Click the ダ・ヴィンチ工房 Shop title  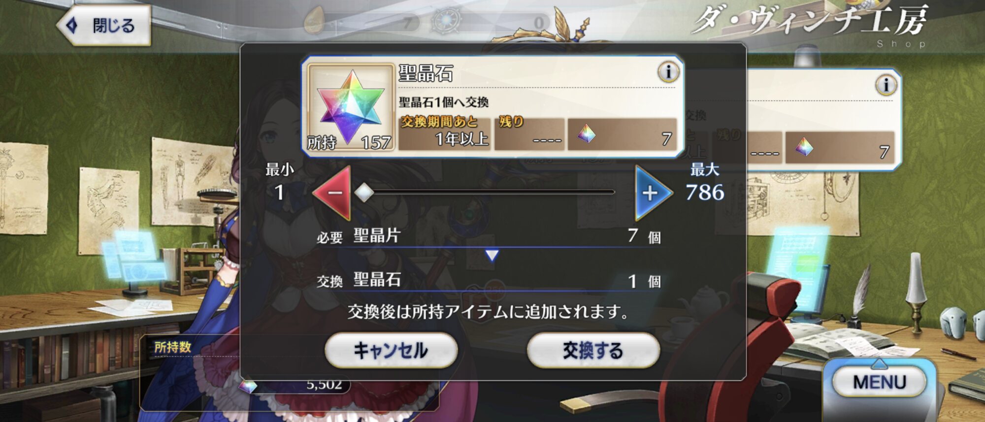(809, 25)
